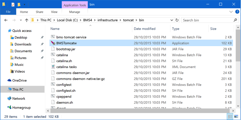The width and height of the screenshot is (241, 120).
Task: Click Local Disk (C:) in breadcrumb path
Action: (x=67, y=20)
